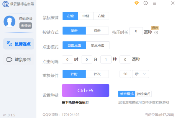This screenshot has width=177, height=118.
Task: Click the user avatar profile picture
Action: click(9, 22)
